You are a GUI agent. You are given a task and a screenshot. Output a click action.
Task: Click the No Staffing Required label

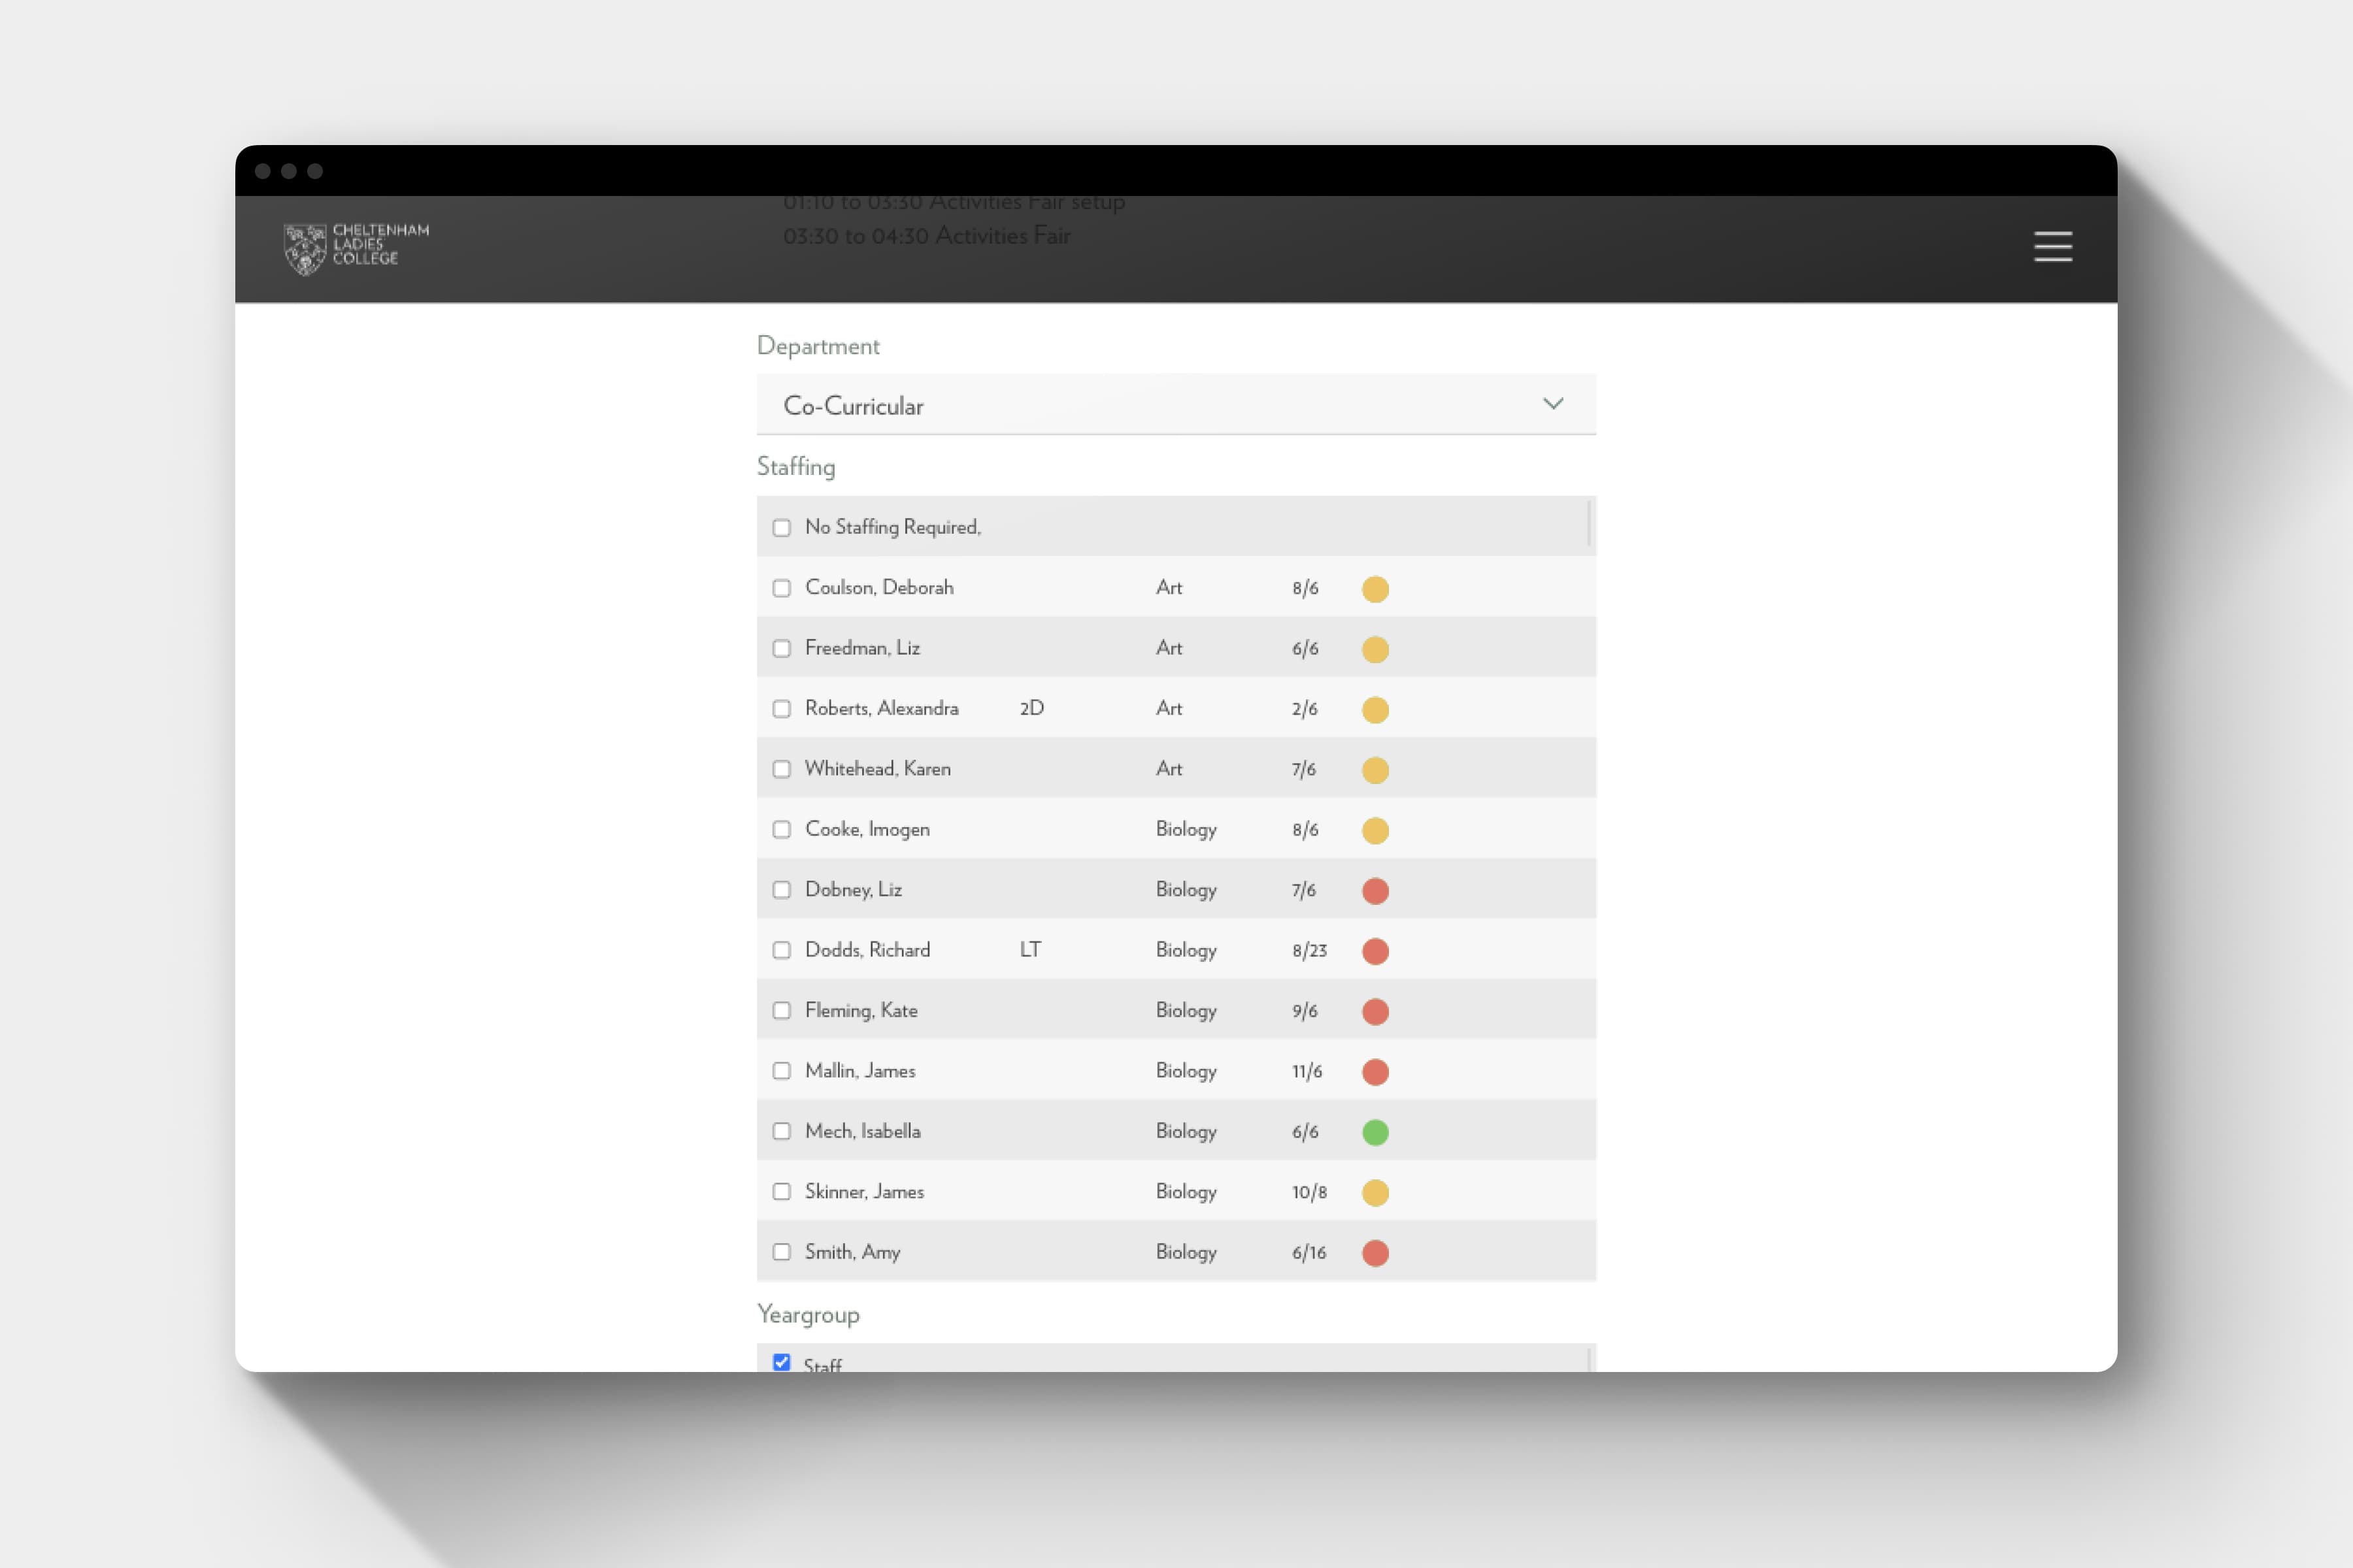(x=892, y=527)
